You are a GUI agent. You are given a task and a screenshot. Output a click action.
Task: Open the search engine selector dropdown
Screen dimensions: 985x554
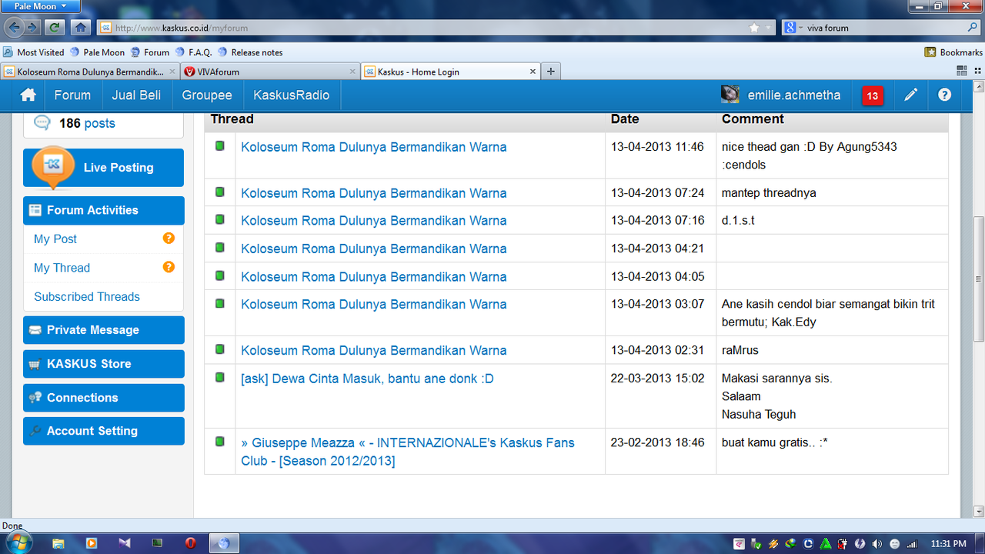pos(792,28)
